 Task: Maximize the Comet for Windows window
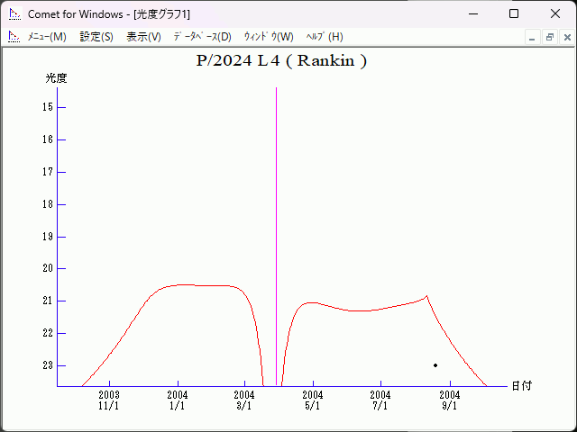(514, 14)
